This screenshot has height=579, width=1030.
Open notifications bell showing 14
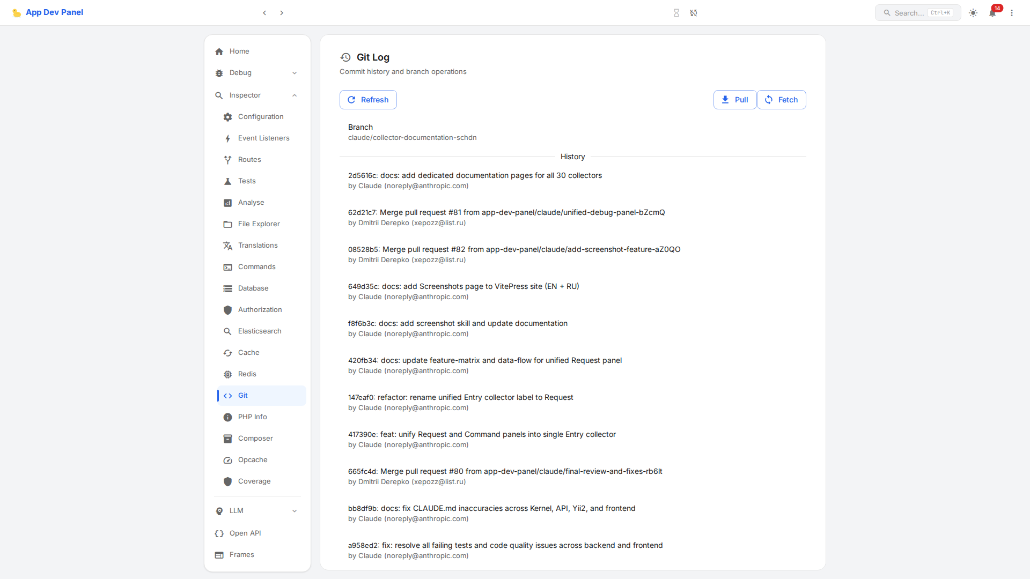[992, 13]
